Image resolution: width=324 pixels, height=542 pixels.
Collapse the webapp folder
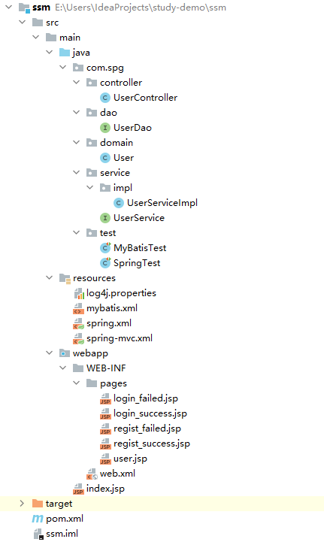(x=50, y=353)
